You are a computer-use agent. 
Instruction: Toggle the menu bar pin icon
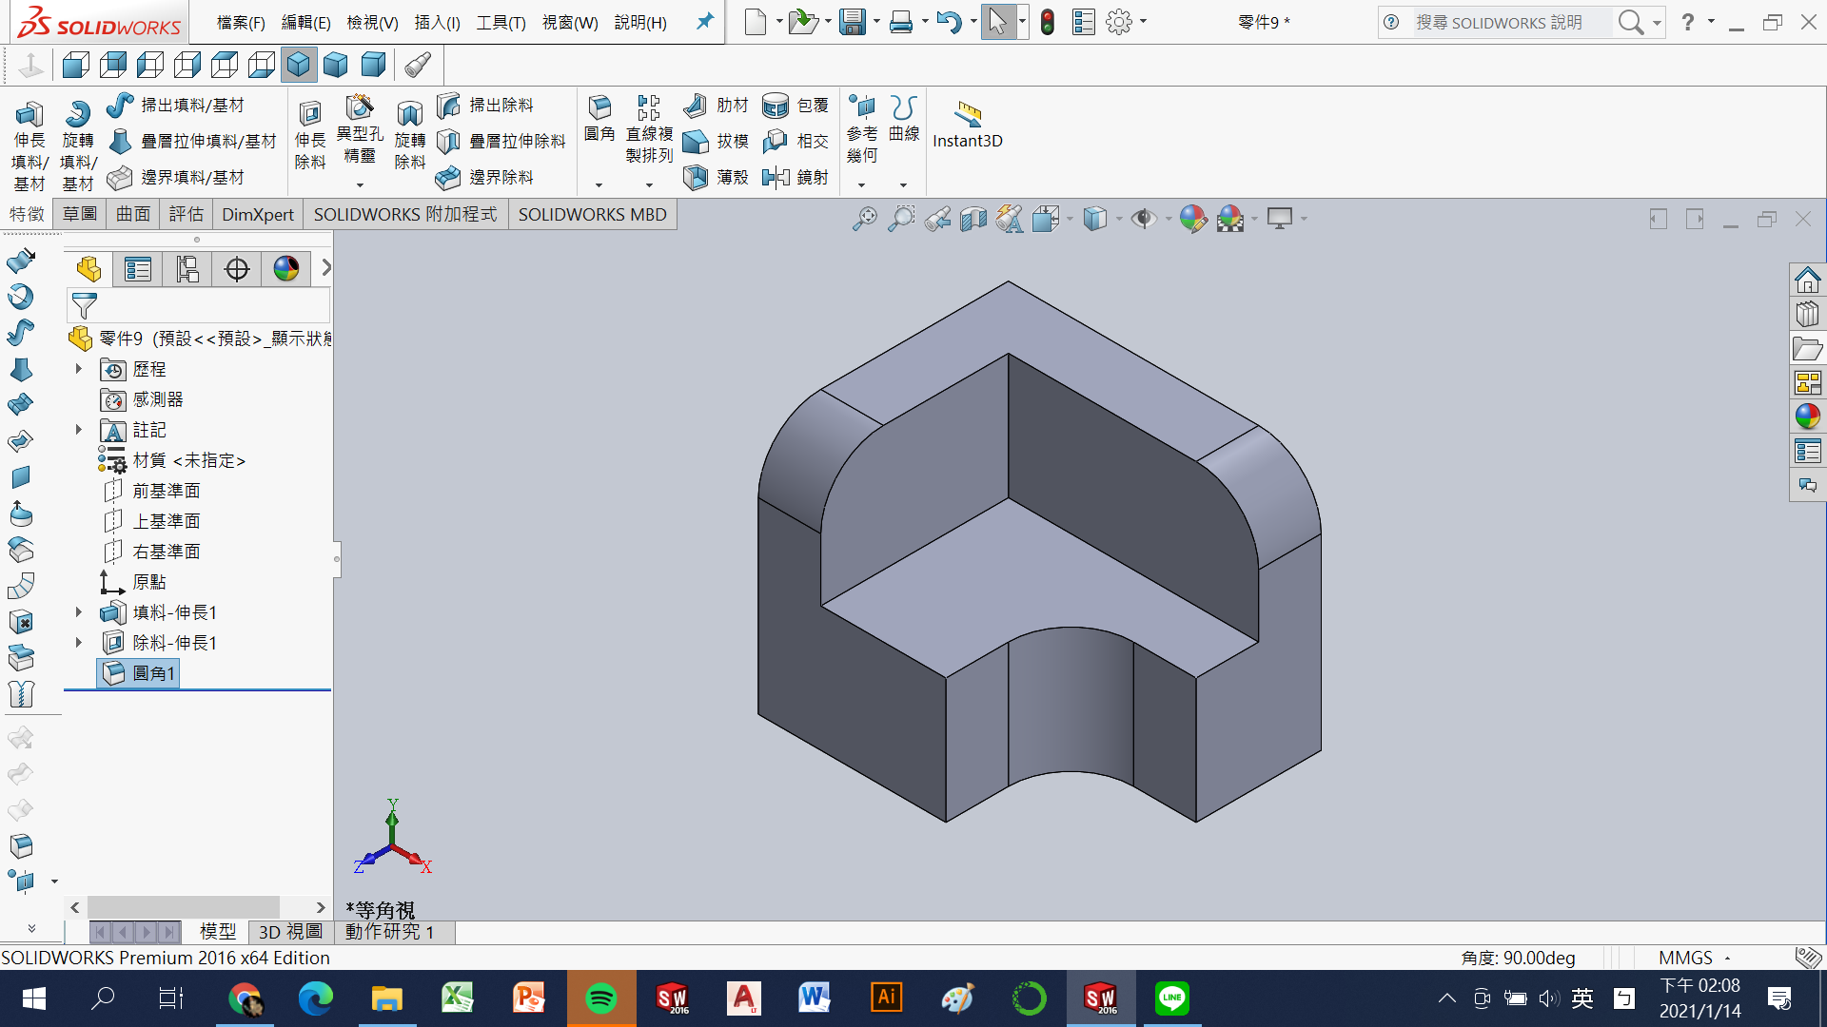pyautogui.click(x=704, y=21)
